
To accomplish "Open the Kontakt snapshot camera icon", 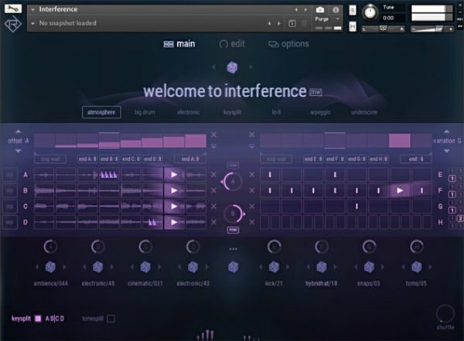I will 320,9.
